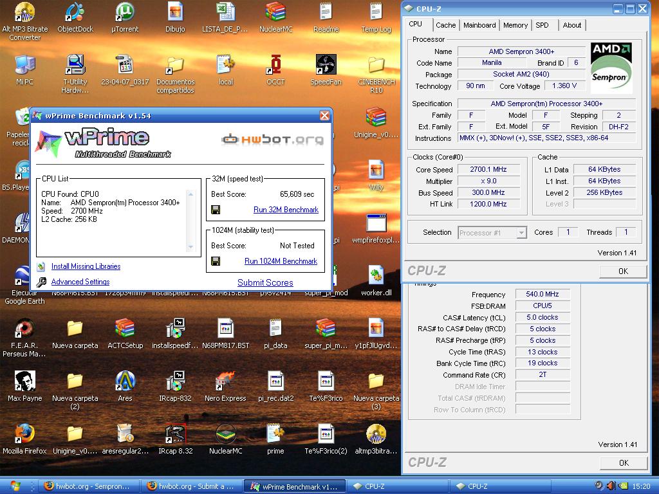Image resolution: width=659 pixels, height=494 pixels.
Task: Open the Mi PC desktop icon
Action: 25,65
